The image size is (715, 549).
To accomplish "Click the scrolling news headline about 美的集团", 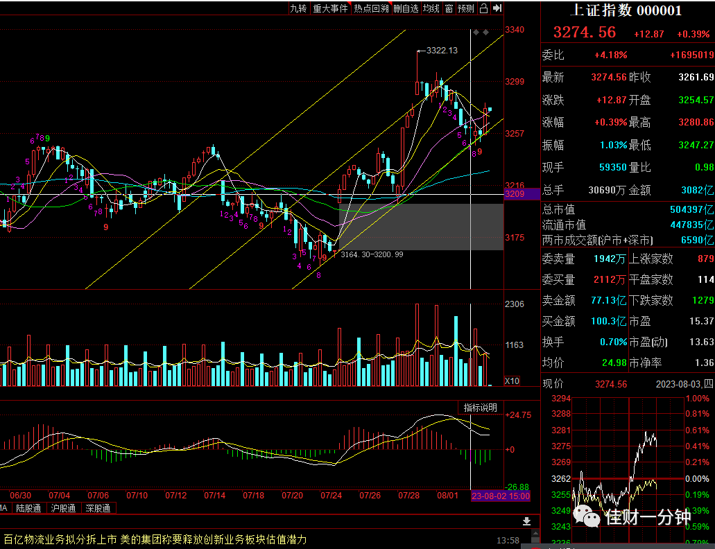I will [155, 539].
